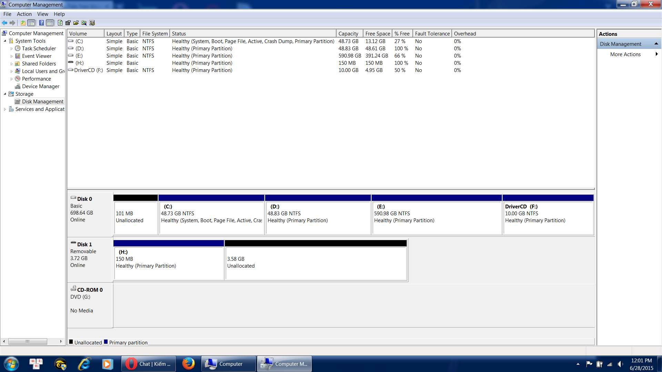Click the Open folder toolbar icon

[x=76, y=23]
